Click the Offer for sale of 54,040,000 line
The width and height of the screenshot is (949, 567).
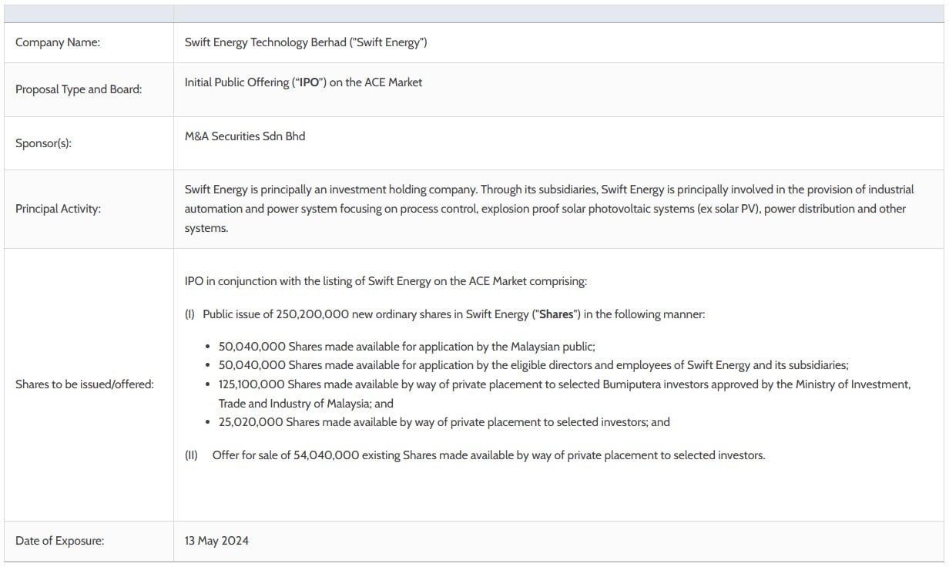(x=475, y=455)
